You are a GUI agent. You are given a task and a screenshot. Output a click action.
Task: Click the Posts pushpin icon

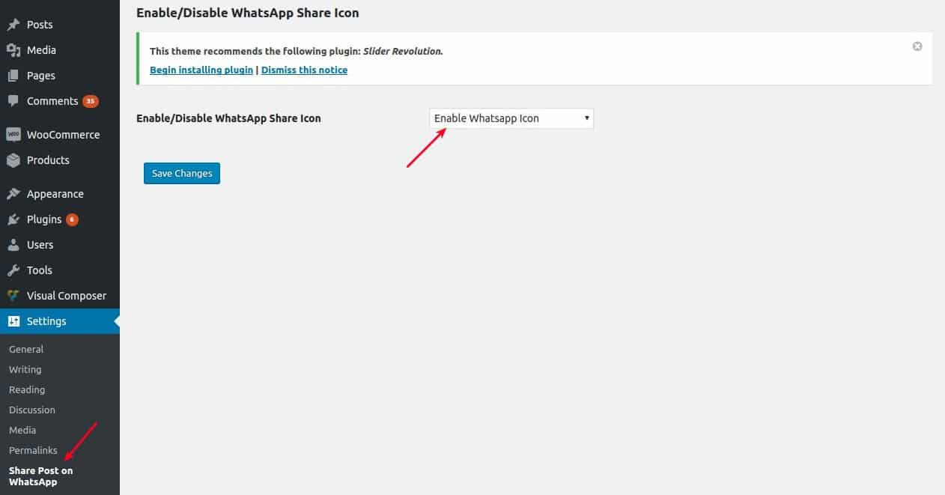point(13,25)
